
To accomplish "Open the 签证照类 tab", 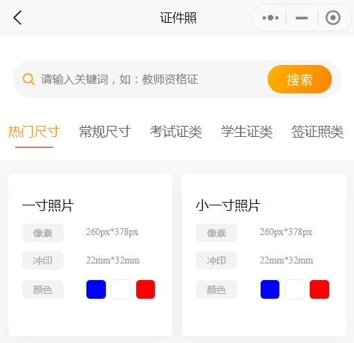I will pos(317,131).
